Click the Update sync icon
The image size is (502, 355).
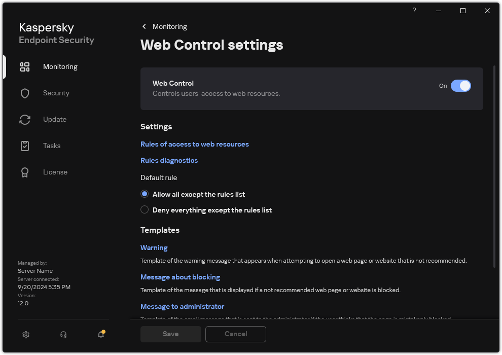tap(24, 119)
